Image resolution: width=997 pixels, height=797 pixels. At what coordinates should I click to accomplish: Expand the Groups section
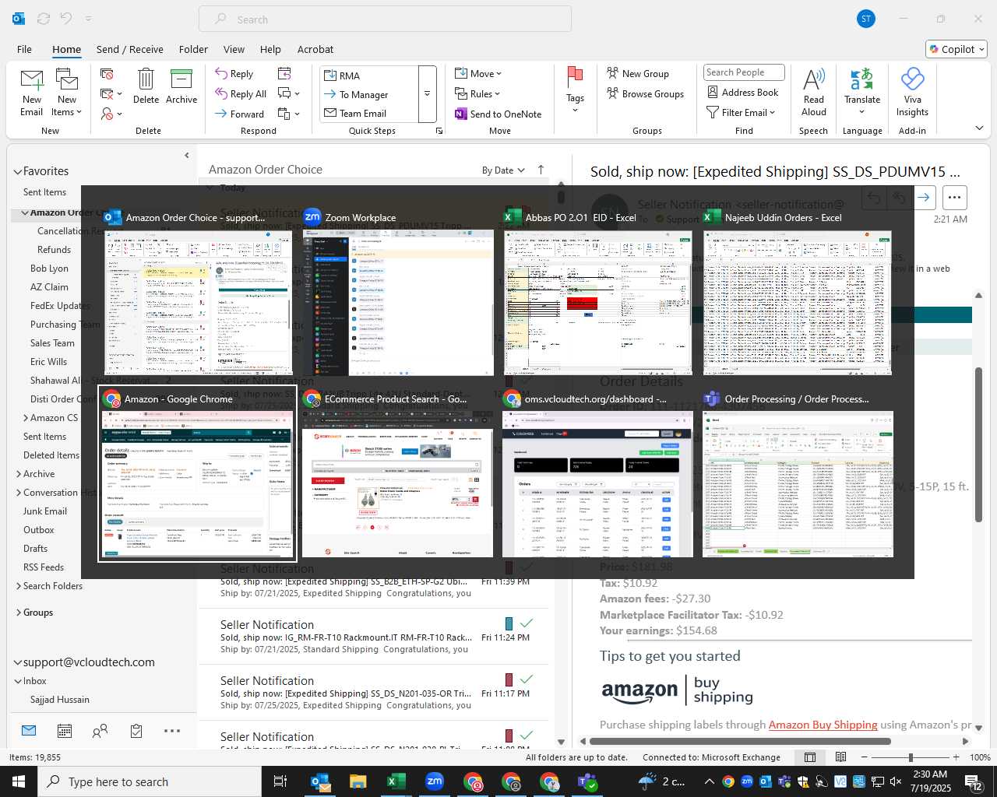18,613
